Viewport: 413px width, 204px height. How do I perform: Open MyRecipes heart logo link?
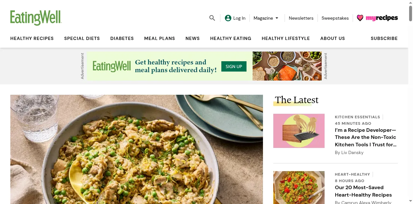[377, 18]
